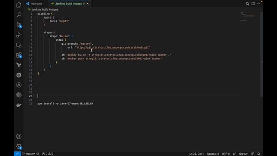Click the 'stages {' line
Viewport: 277px width, 156px height.
[49, 32]
